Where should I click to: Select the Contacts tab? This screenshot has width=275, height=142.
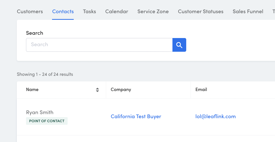click(63, 11)
